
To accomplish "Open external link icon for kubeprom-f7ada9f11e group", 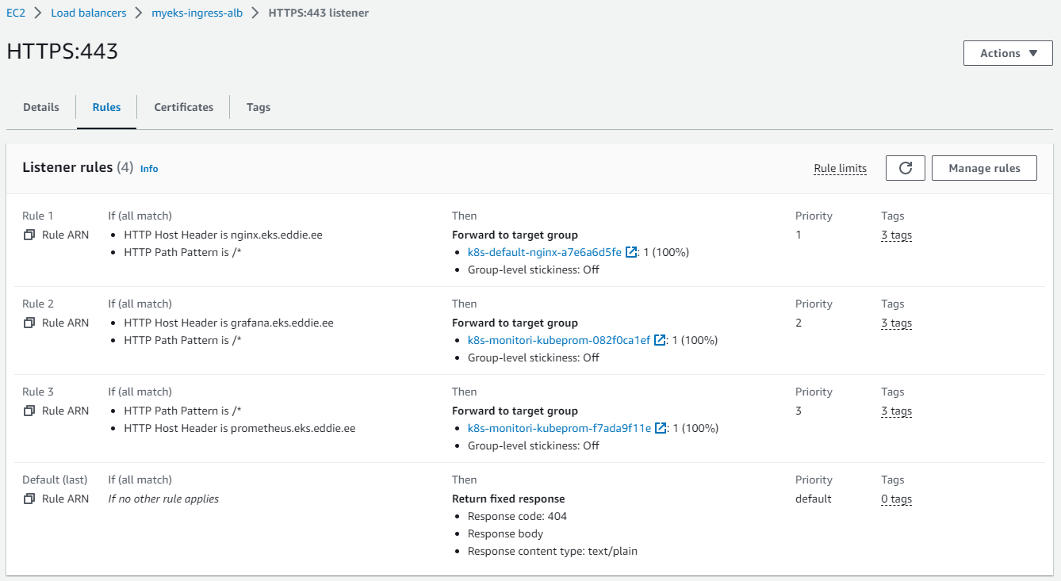I will [661, 428].
